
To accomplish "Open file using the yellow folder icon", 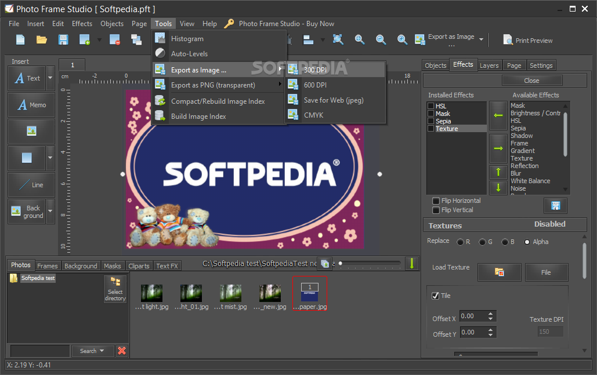I will [x=42, y=39].
